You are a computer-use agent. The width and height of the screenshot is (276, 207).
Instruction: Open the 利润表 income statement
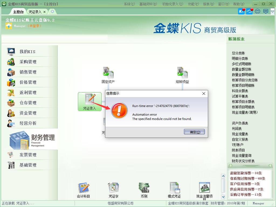[x=237, y=129]
